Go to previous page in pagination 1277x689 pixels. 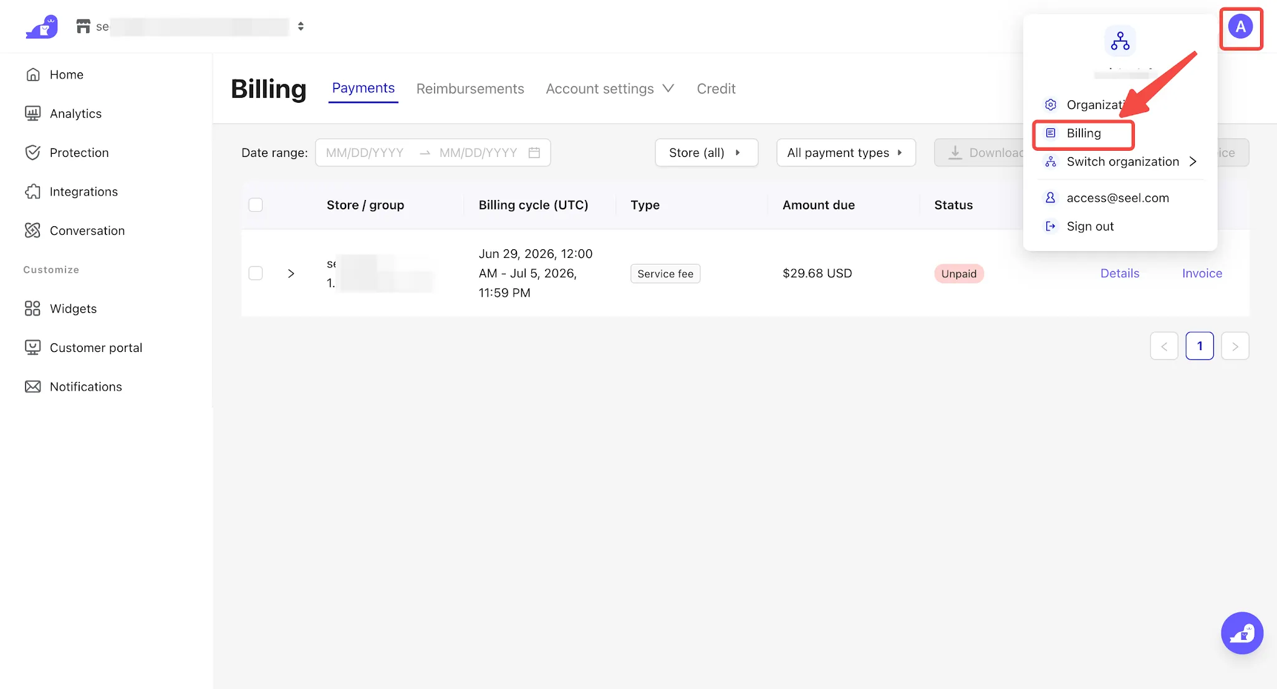coord(1164,346)
